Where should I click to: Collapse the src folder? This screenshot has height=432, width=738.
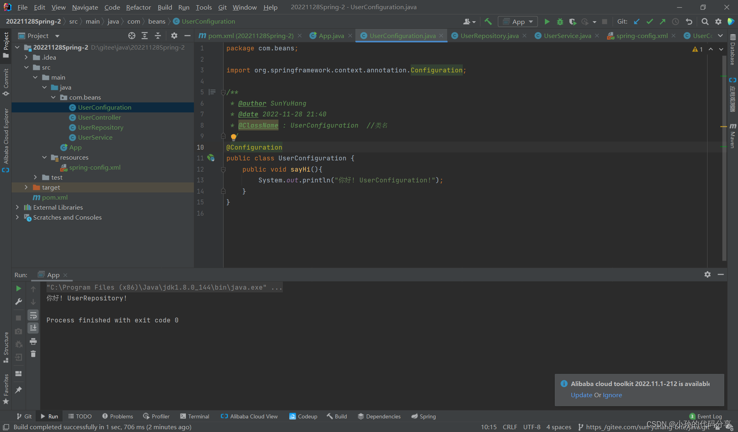26,67
